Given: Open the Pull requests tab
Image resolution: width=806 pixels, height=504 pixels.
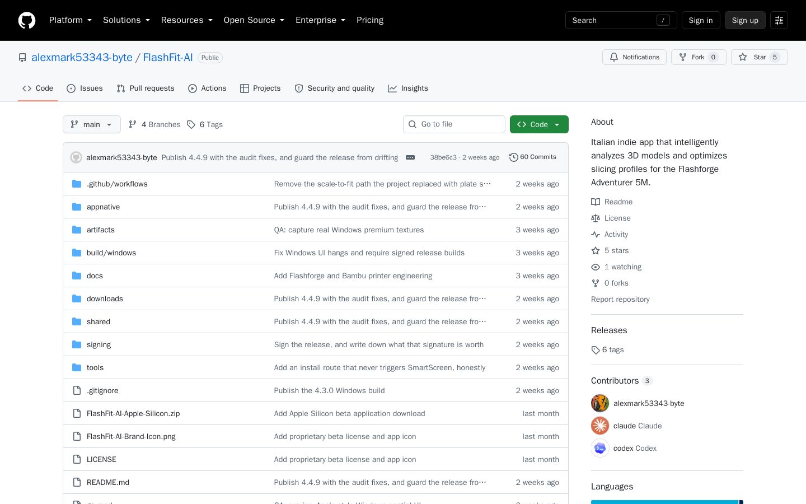Looking at the screenshot, I should coord(146,88).
